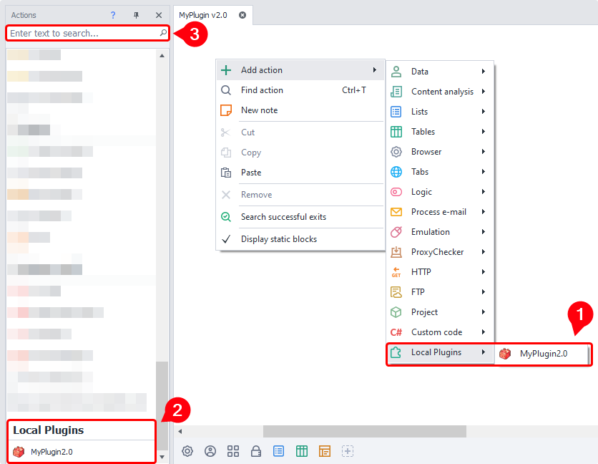Toggle the Actions panel pin
The height and width of the screenshot is (464, 598).
(x=136, y=15)
